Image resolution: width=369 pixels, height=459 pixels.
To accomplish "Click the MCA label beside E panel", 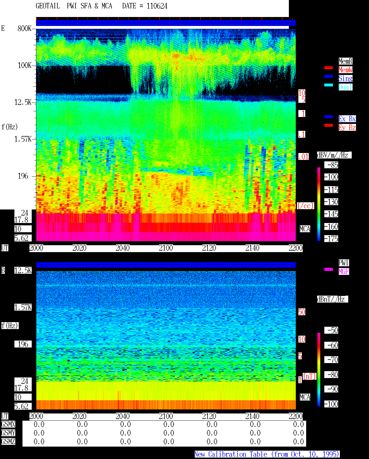I will [305, 229].
